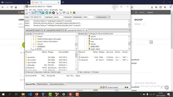This screenshot has width=173, height=97.
Task: Open Visual Studio Code from taskbar
Action: click(x=30, y=94)
